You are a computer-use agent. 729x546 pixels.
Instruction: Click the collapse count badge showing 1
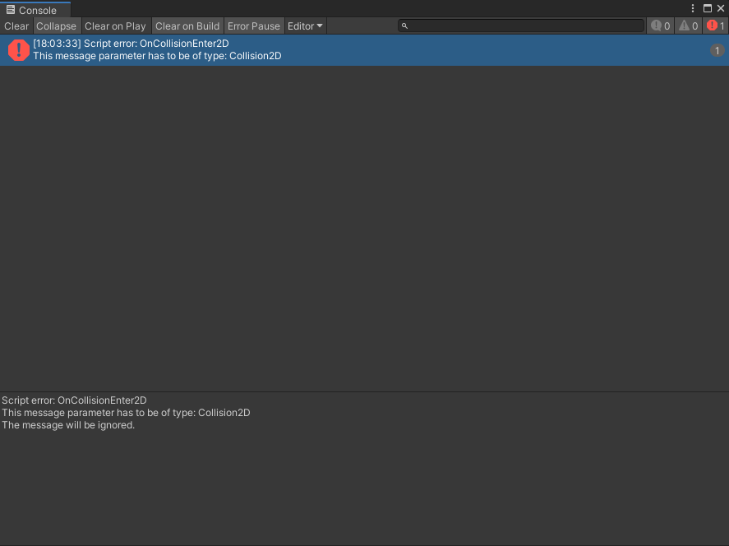(717, 50)
